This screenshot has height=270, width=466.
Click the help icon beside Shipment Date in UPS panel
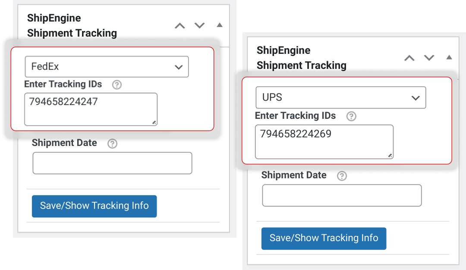coord(342,176)
